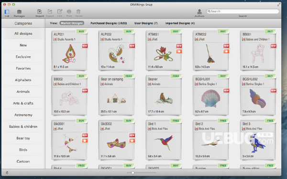
Task: Click the favorite star on ATM001
Action: point(179,52)
